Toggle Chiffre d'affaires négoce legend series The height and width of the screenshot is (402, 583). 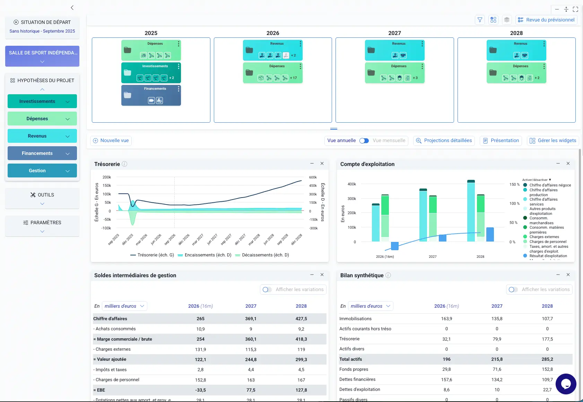[x=547, y=185]
